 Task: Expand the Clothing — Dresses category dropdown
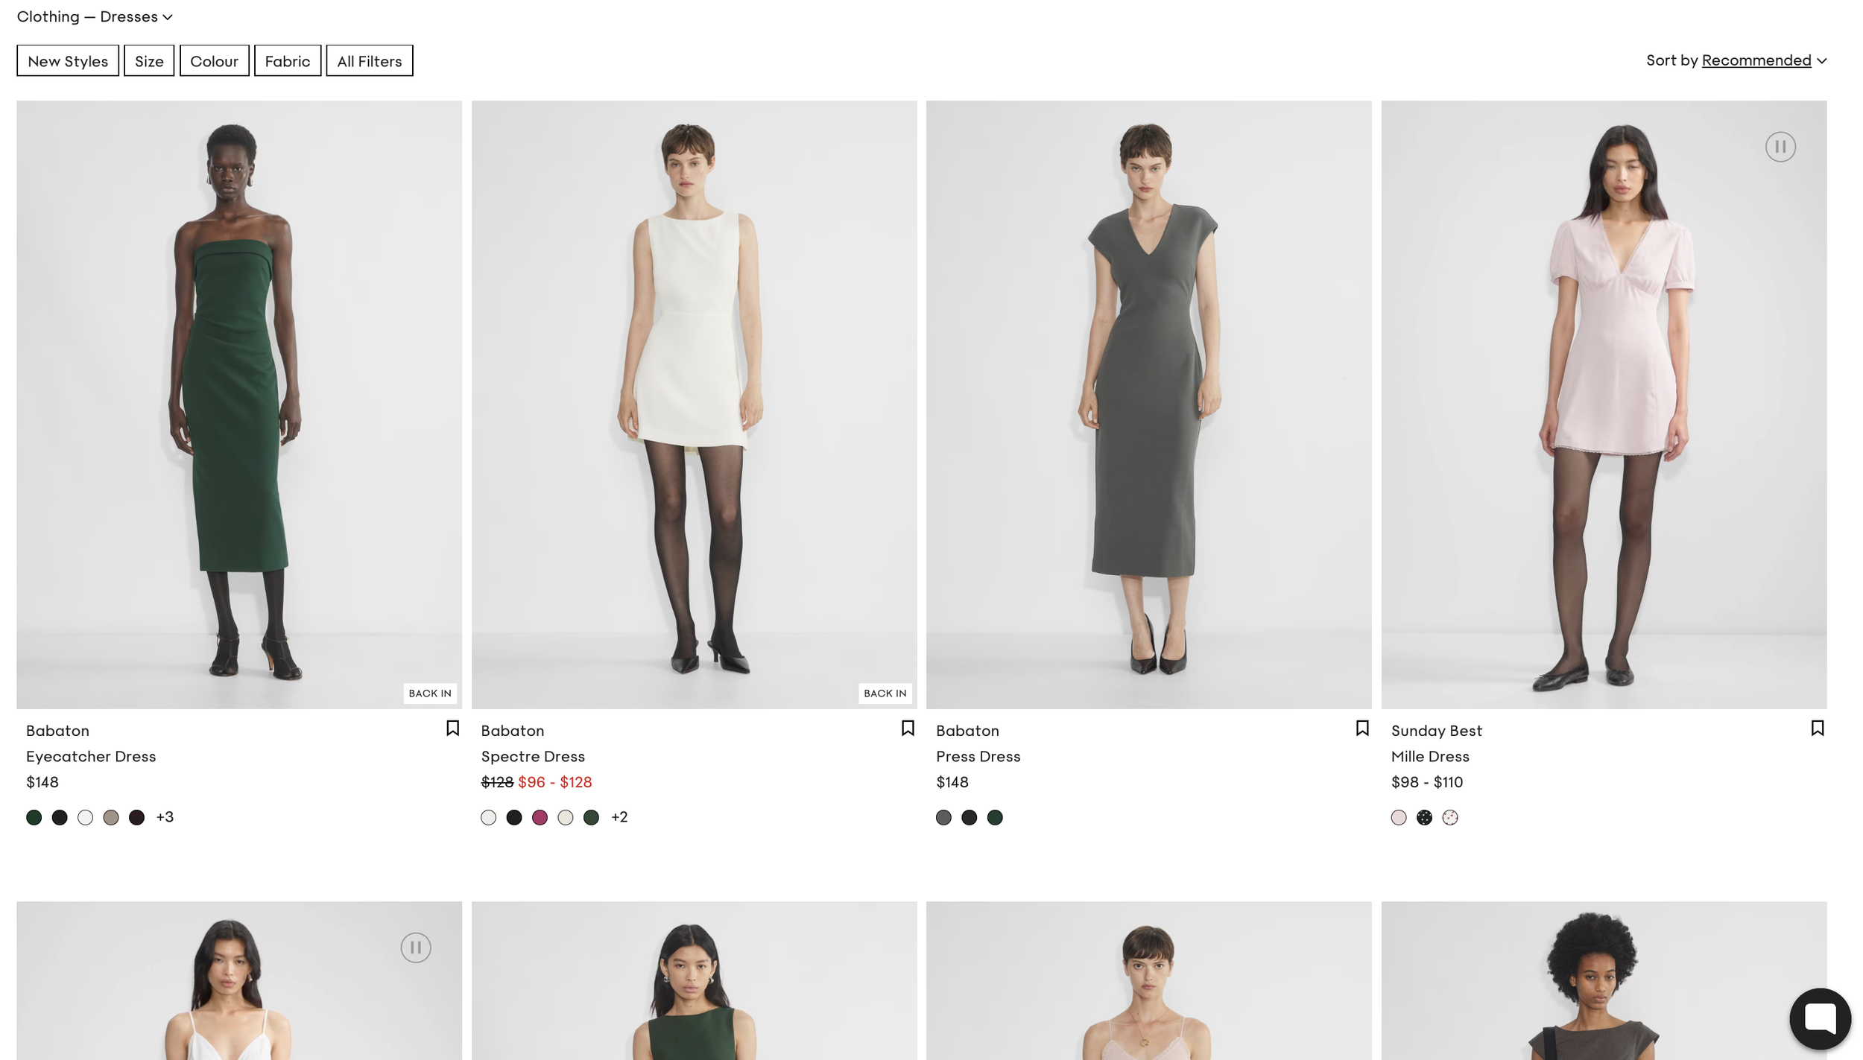coord(95,16)
